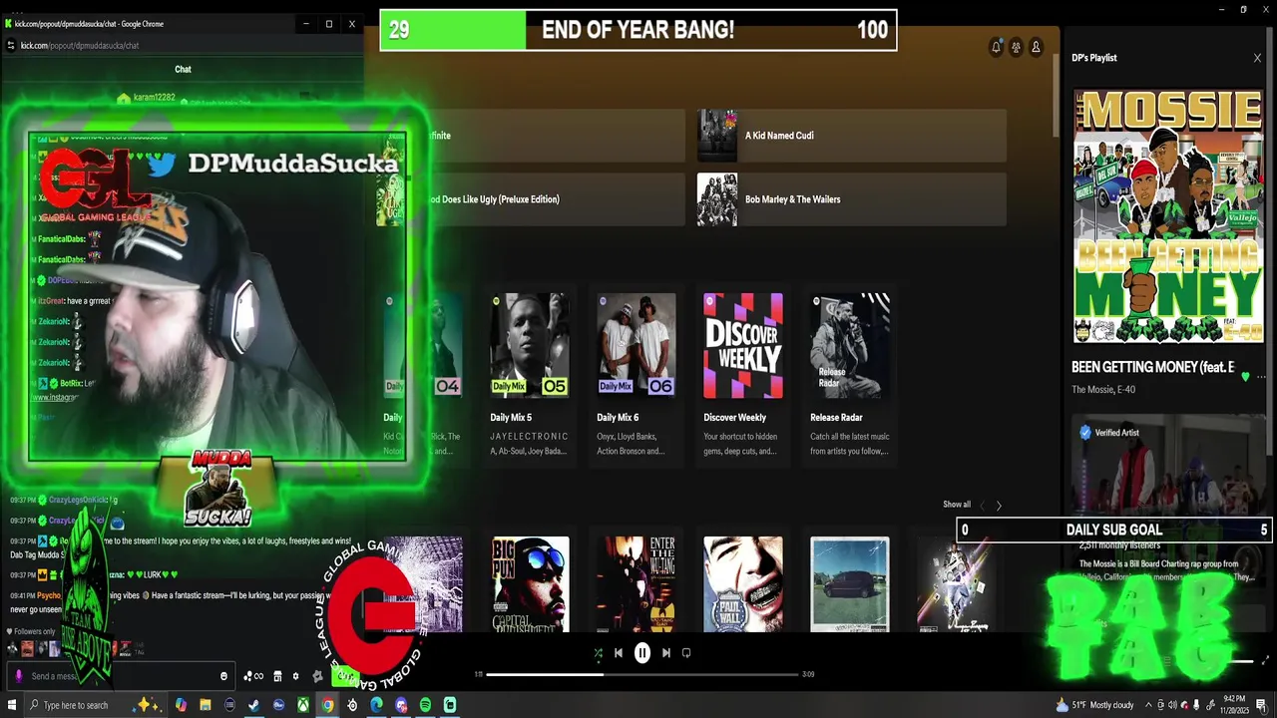Image resolution: width=1277 pixels, height=718 pixels.
Task: Open Kick chat settings gear
Action: pos(295,676)
